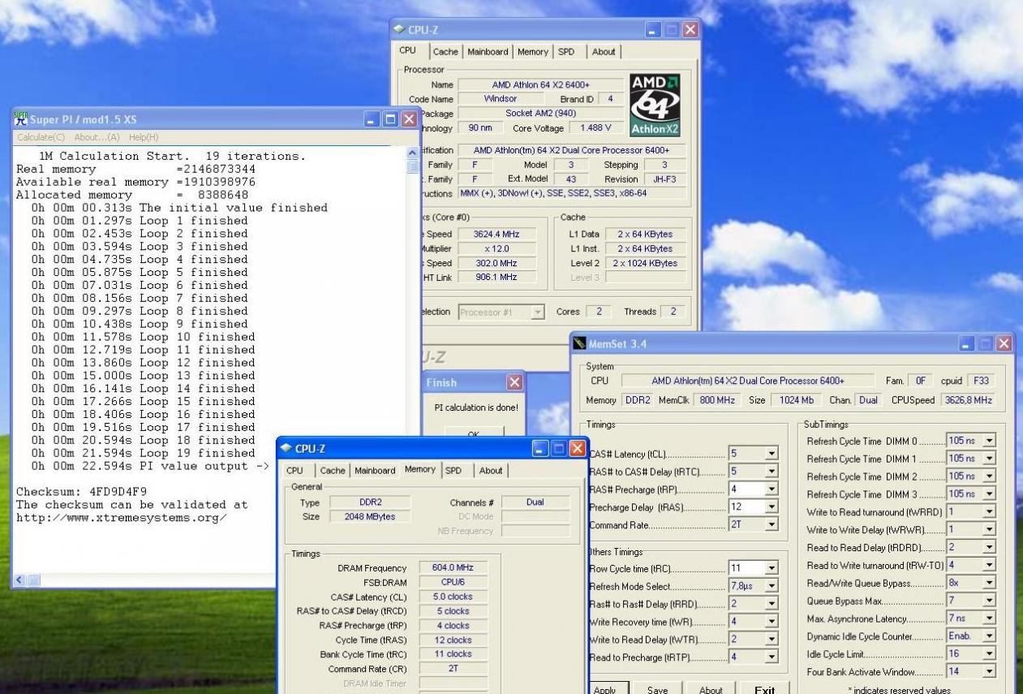Click the Save button in MemSet
The image size is (1023, 694).
657,689
